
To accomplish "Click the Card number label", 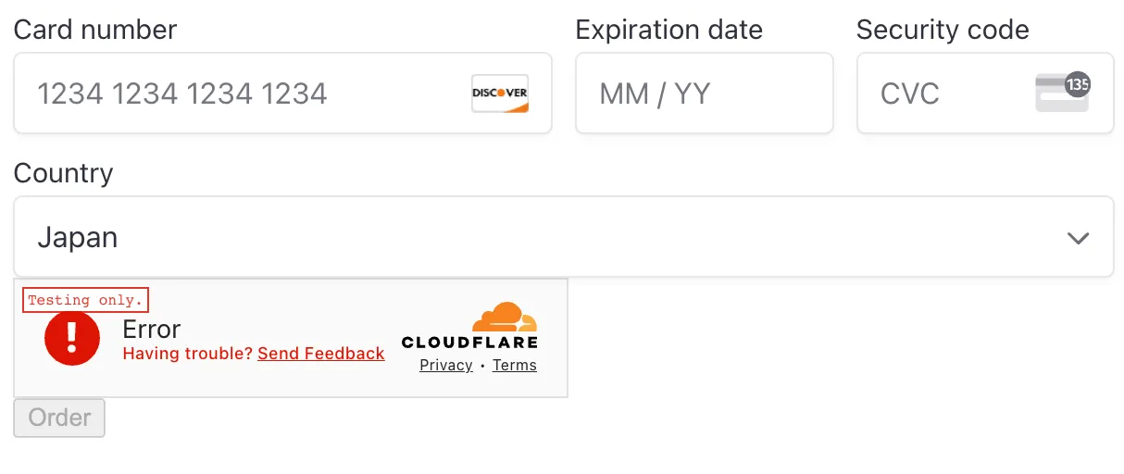I will coord(95,30).
